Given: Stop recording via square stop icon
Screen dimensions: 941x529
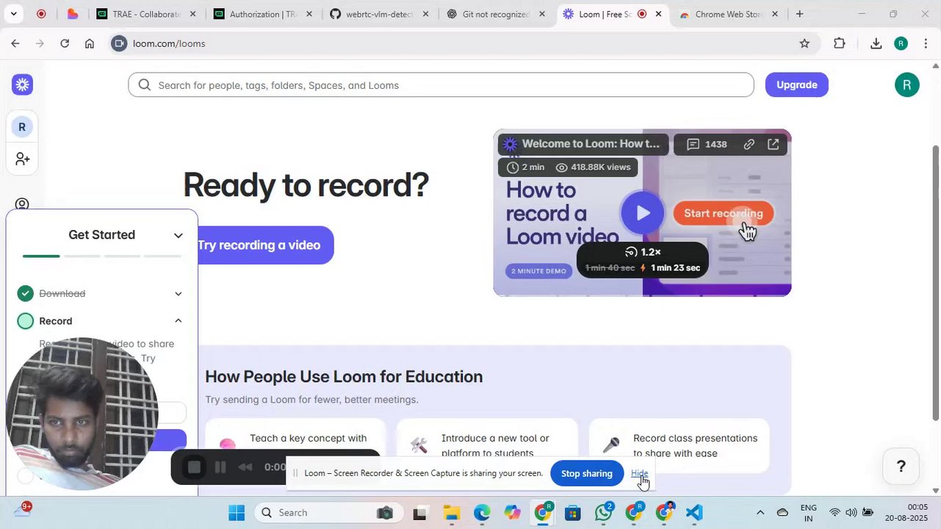Looking at the screenshot, I should point(194,467).
